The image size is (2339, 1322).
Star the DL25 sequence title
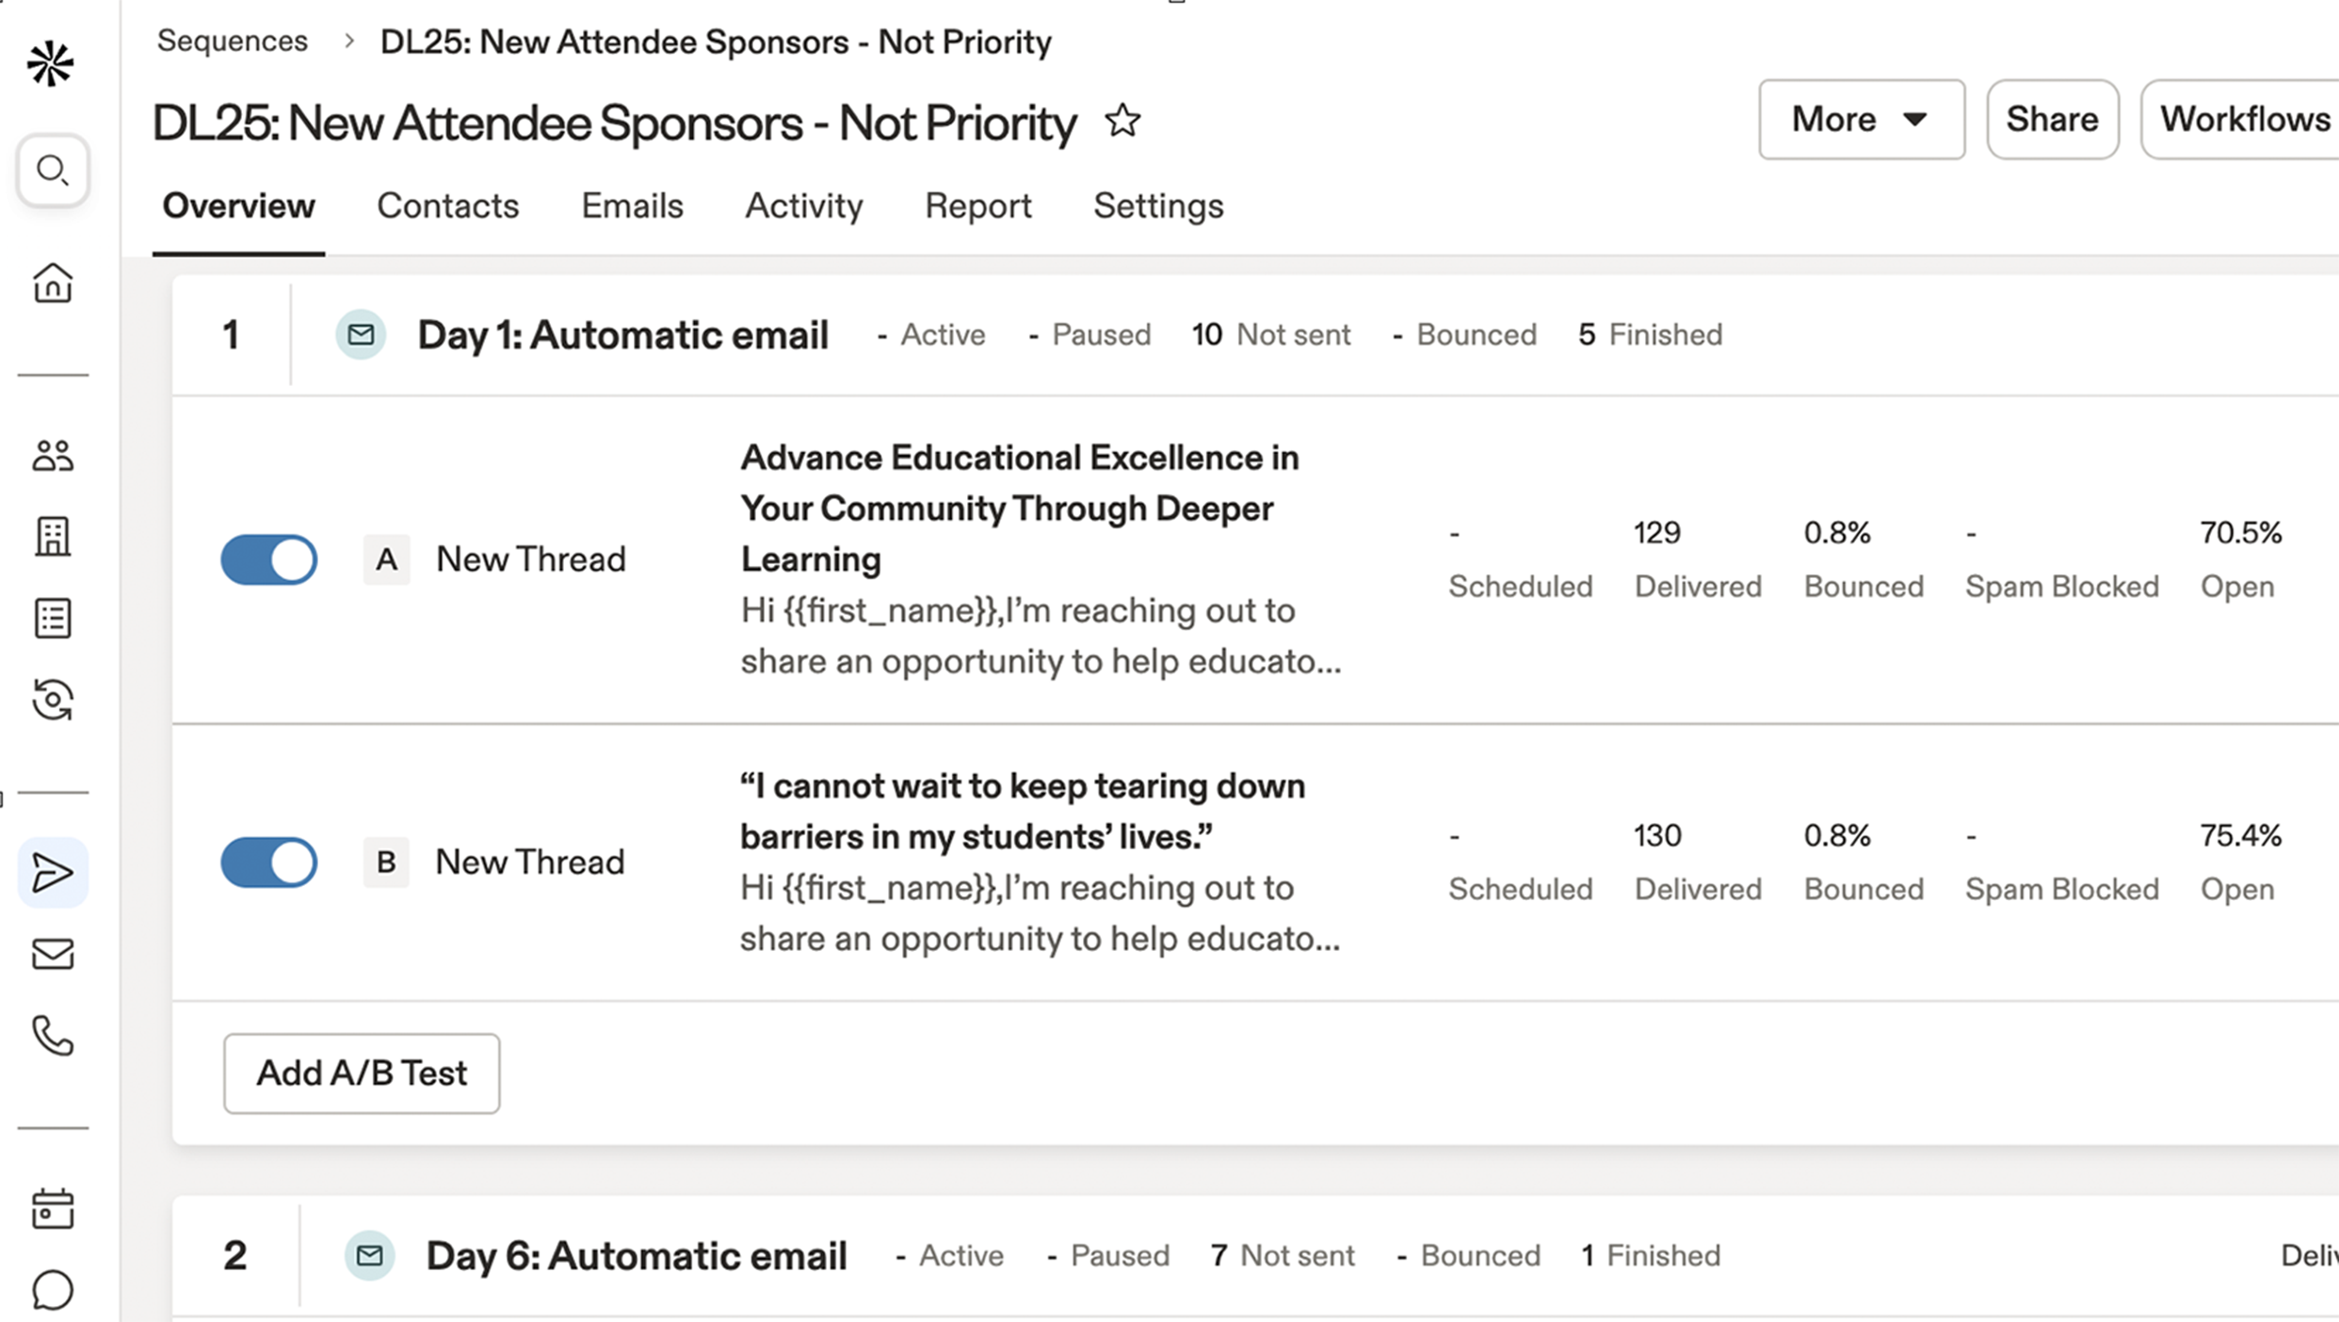coord(1122,121)
